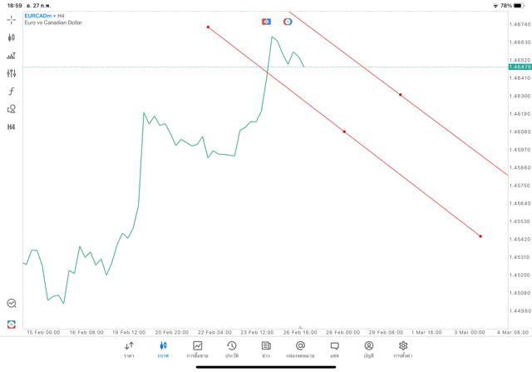Open the quotes (ราคา) tab
Viewport: 532px width, 372px height.
pyautogui.click(x=129, y=350)
